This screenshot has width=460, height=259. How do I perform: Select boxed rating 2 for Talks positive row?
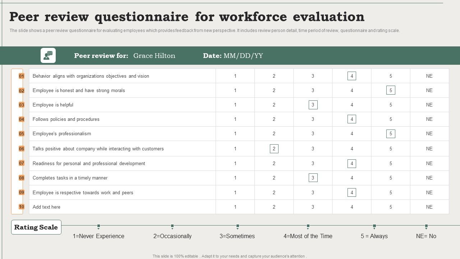274,149
